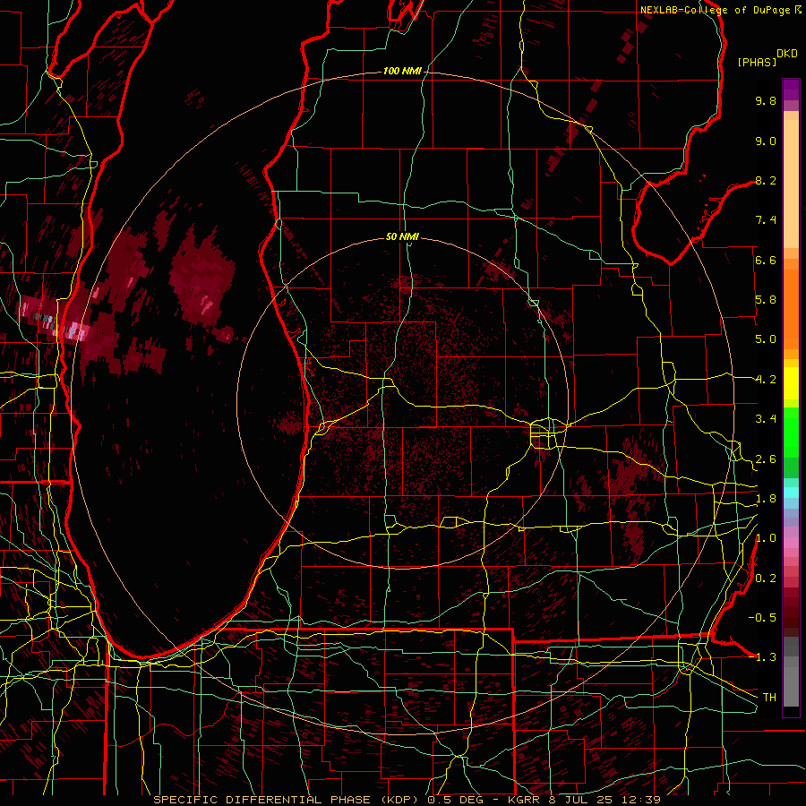806x806 pixels.
Task: Click the 1.0 scale value
Action: tap(766, 538)
